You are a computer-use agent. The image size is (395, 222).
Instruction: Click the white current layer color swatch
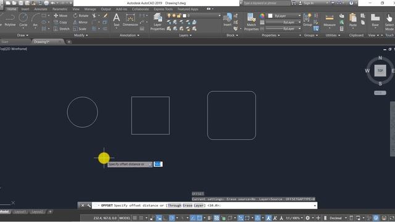point(185,15)
